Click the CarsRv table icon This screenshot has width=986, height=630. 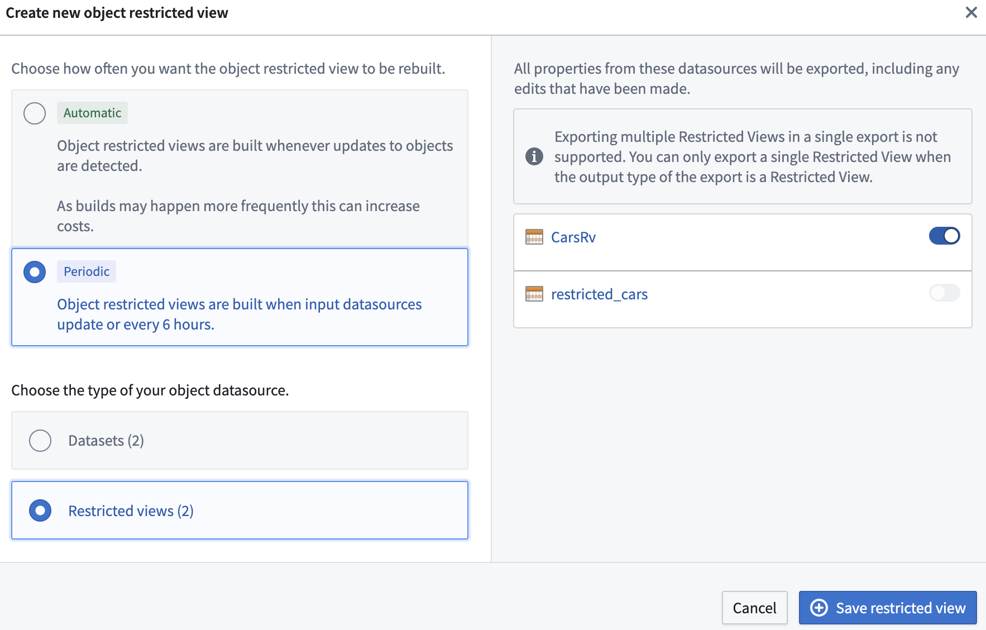(534, 237)
